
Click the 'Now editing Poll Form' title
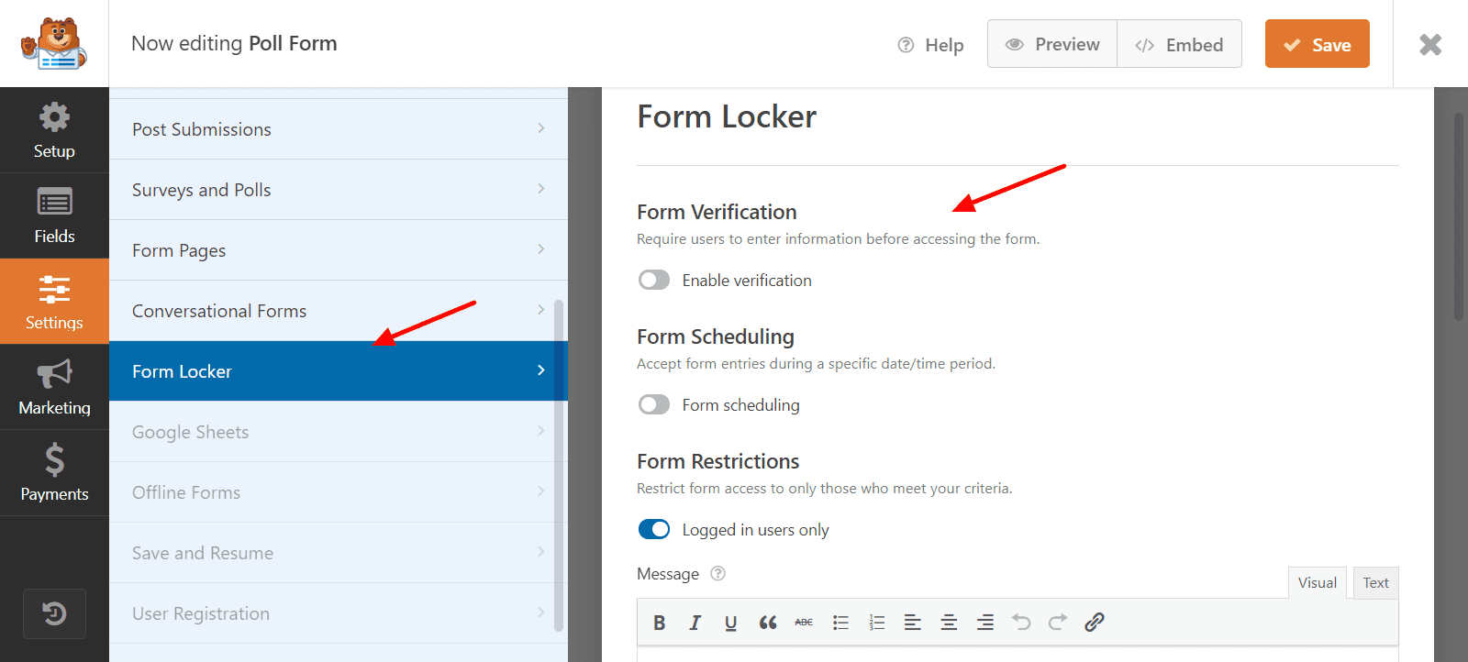pos(234,43)
